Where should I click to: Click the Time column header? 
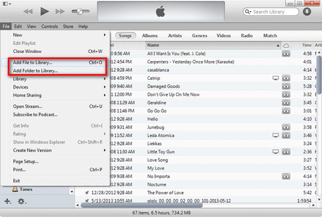(306, 45)
